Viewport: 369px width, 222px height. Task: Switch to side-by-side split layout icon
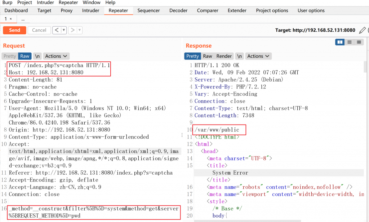340,42
